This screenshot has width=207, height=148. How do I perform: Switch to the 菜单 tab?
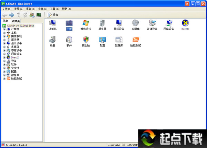6,21
